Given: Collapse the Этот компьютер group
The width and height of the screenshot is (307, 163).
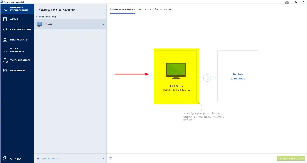Looking at the screenshot, I should coord(37,17).
